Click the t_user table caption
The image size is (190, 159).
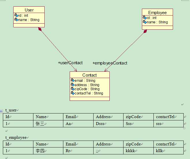click(x=11, y=110)
